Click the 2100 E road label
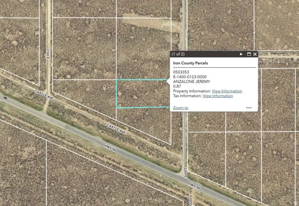This screenshot has height=206, width=299. [x=48, y=54]
